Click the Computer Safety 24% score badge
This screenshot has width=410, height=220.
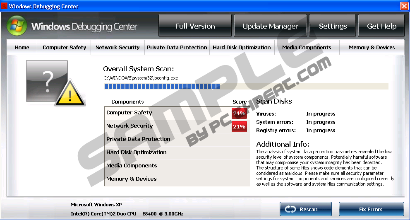(x=239, y=113)
